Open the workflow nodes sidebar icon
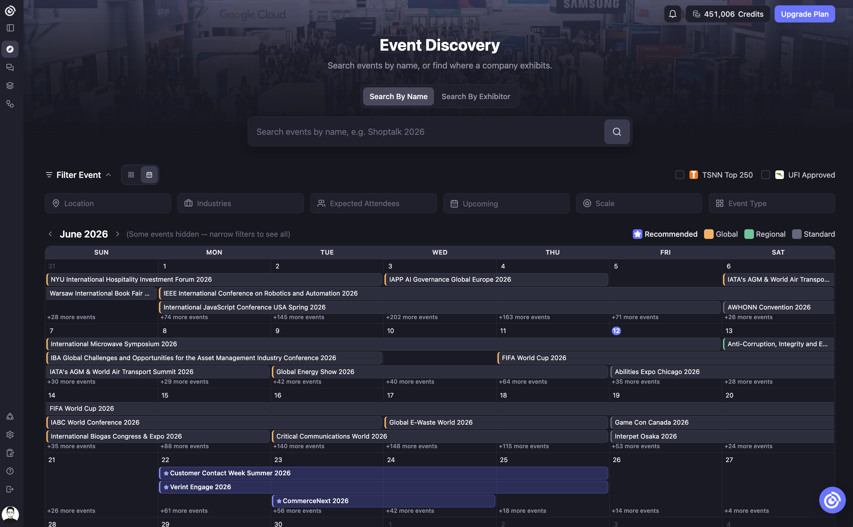The height and width of the screenshot is (527, 853). tap(10, 104)
